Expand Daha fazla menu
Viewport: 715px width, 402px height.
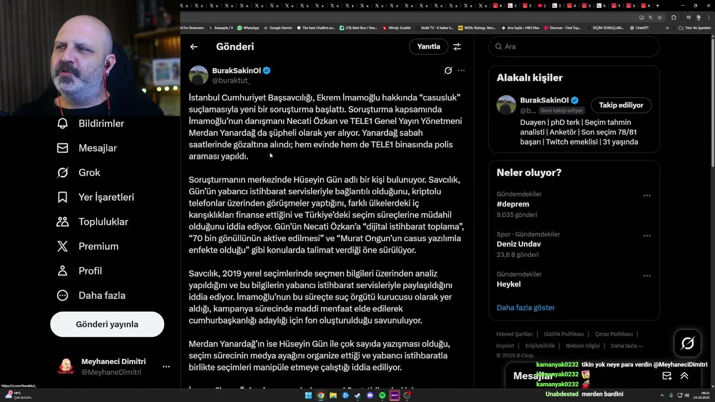tap(90, 295)
